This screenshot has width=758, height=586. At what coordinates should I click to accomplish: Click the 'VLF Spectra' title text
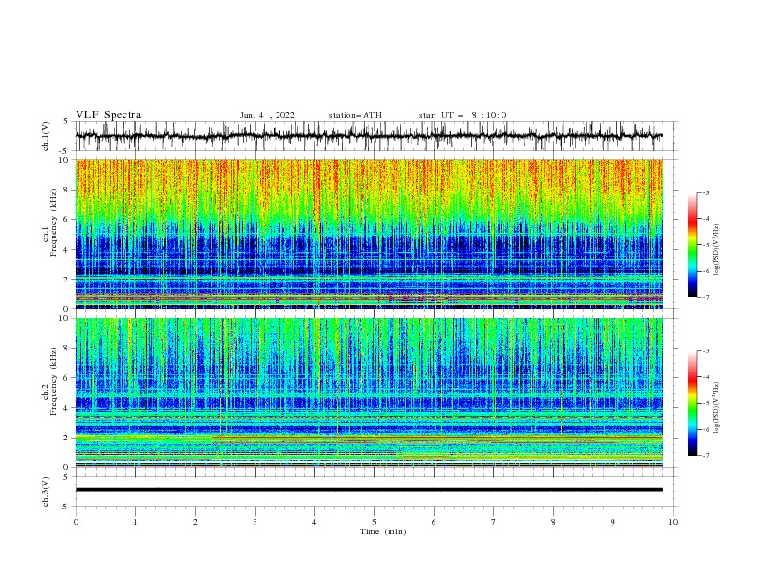[108, 115]
